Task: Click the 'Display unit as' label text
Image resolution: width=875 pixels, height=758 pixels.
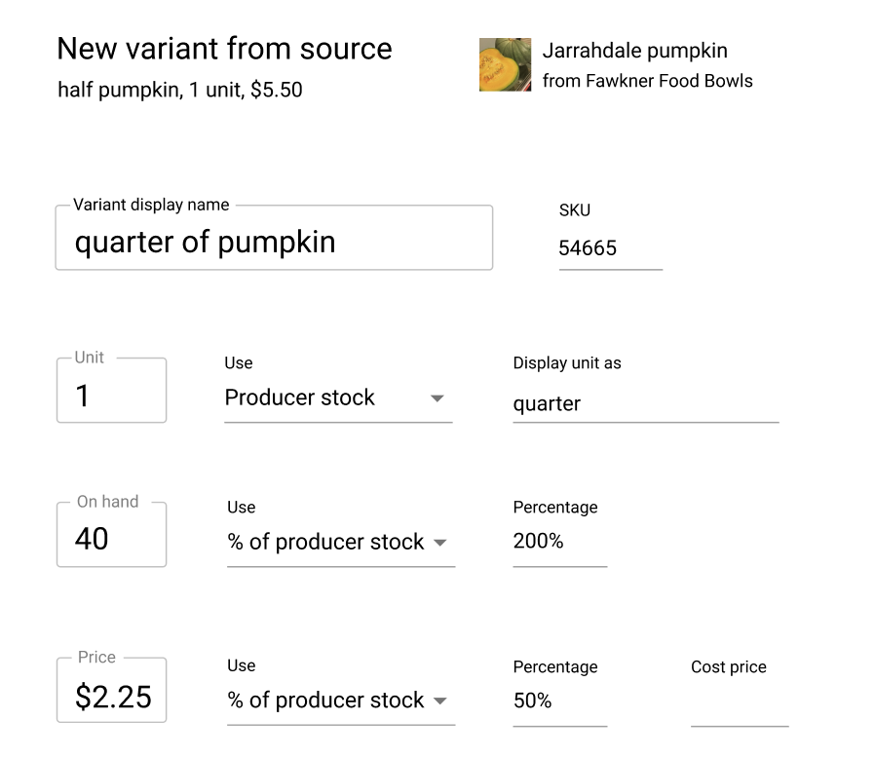Action: point(566,363)
